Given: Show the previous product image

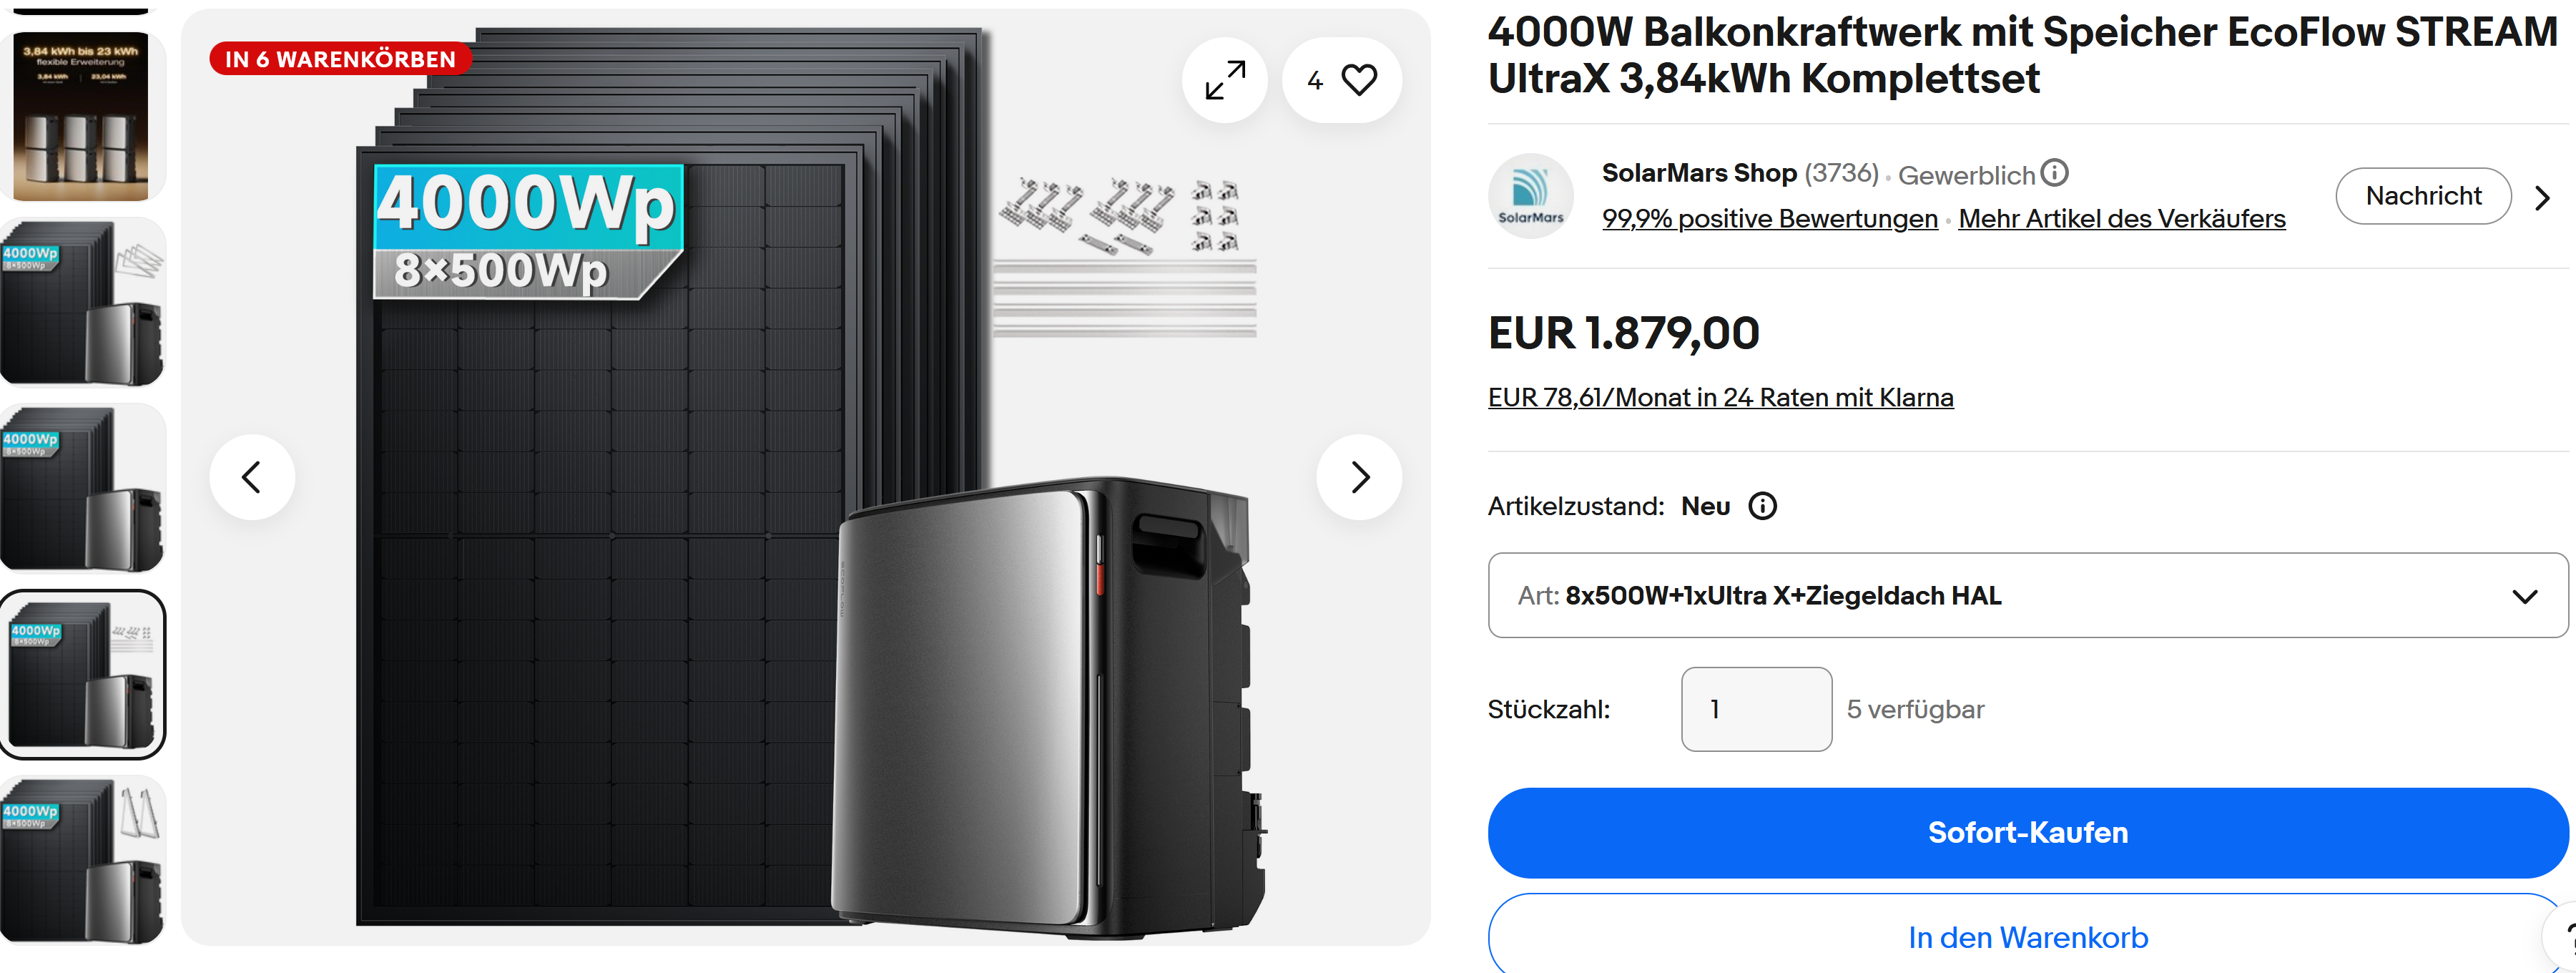Looking at the screenshot, I should [252, 477].
